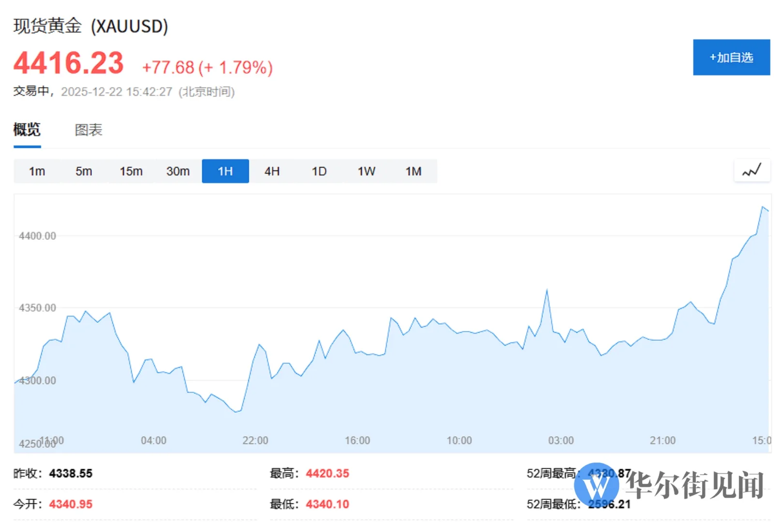Click the 22:00 x-axis label

coord(255,440)
